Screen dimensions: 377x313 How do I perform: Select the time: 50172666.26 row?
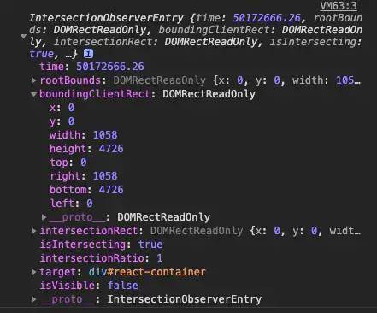[91, 67]
